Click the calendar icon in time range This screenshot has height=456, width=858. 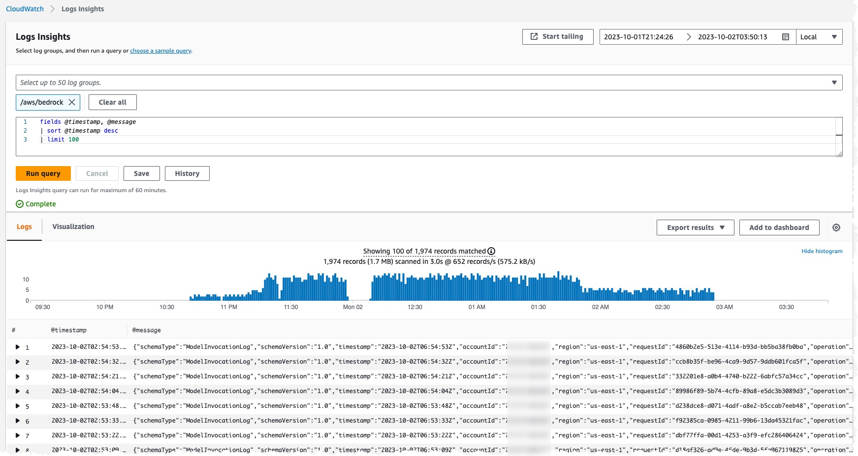[786, 37]
